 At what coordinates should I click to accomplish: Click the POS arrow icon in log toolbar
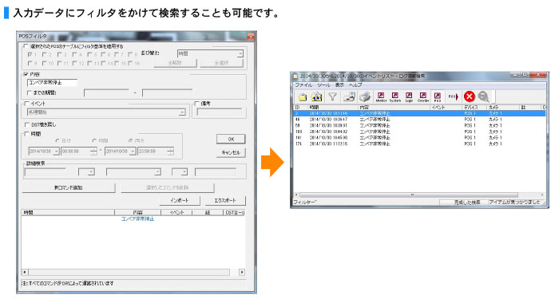[x=454, y=96]
